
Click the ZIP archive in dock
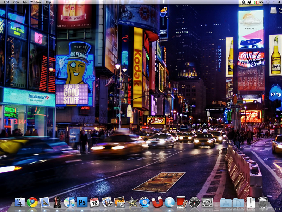(251, 202)
